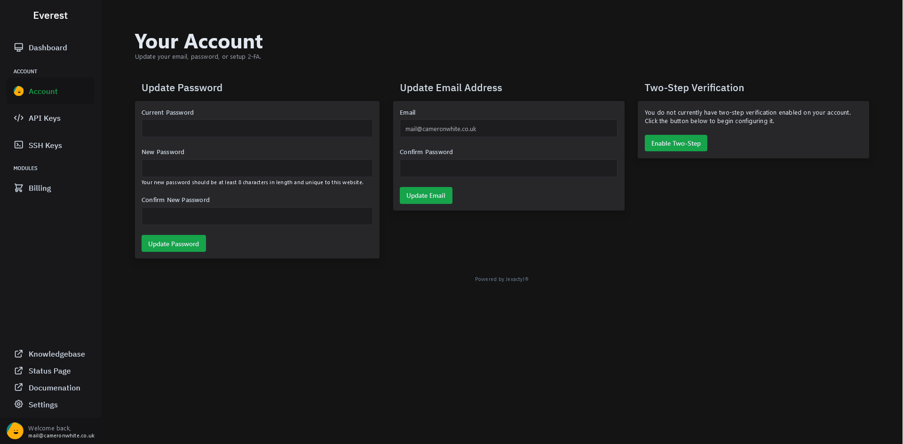903x444 pixels.
Task: Focus the Current Password field
Action: click(x=257, y=128)
